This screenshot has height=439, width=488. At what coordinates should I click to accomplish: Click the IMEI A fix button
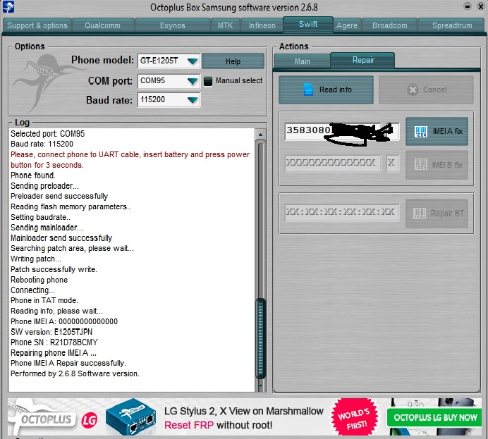coord(437,132)
